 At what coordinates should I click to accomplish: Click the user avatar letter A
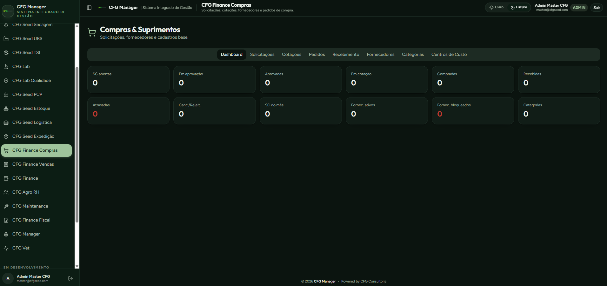click(x=8, y=278)
